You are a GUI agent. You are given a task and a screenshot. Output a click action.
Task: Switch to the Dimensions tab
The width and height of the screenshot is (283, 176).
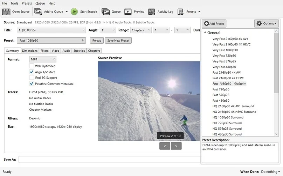pyautogui.click(x=30, y=51)
